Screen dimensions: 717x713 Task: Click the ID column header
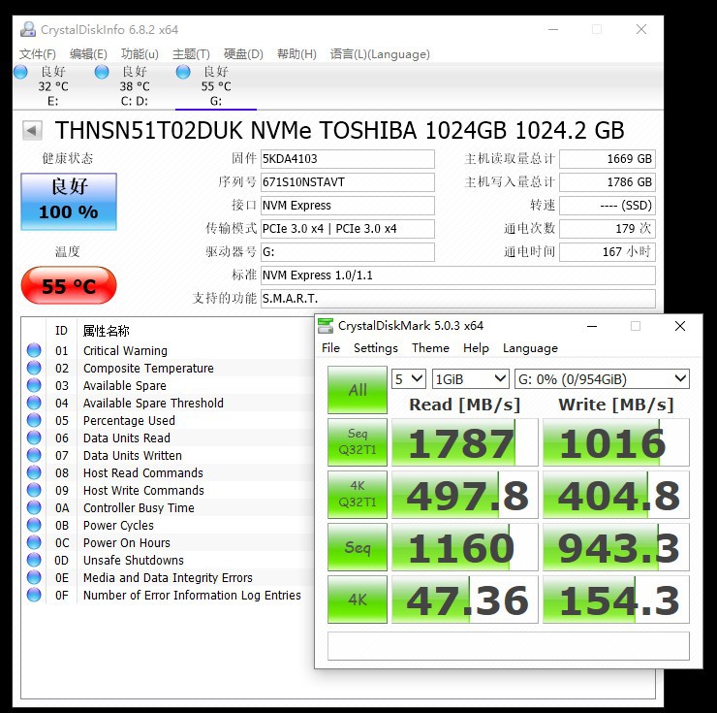[x=61, y=331]
